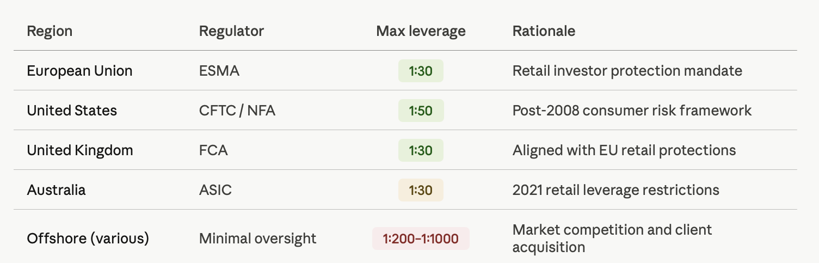Click the FCA regulator cell
Image resolution: width=819 pixels, height=263 pixels.
213,150
